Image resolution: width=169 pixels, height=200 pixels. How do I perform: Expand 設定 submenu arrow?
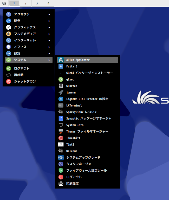(49, 53)
